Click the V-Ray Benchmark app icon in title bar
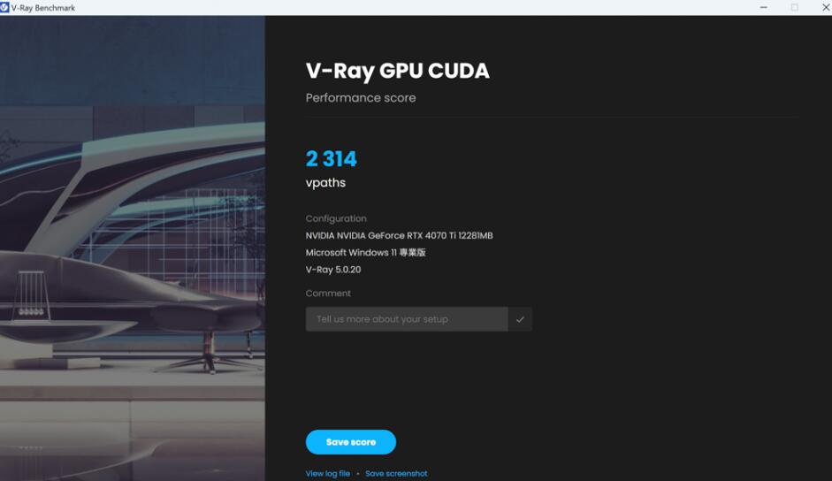This screenshot has height=481, width=832. (x=4, y=7)
